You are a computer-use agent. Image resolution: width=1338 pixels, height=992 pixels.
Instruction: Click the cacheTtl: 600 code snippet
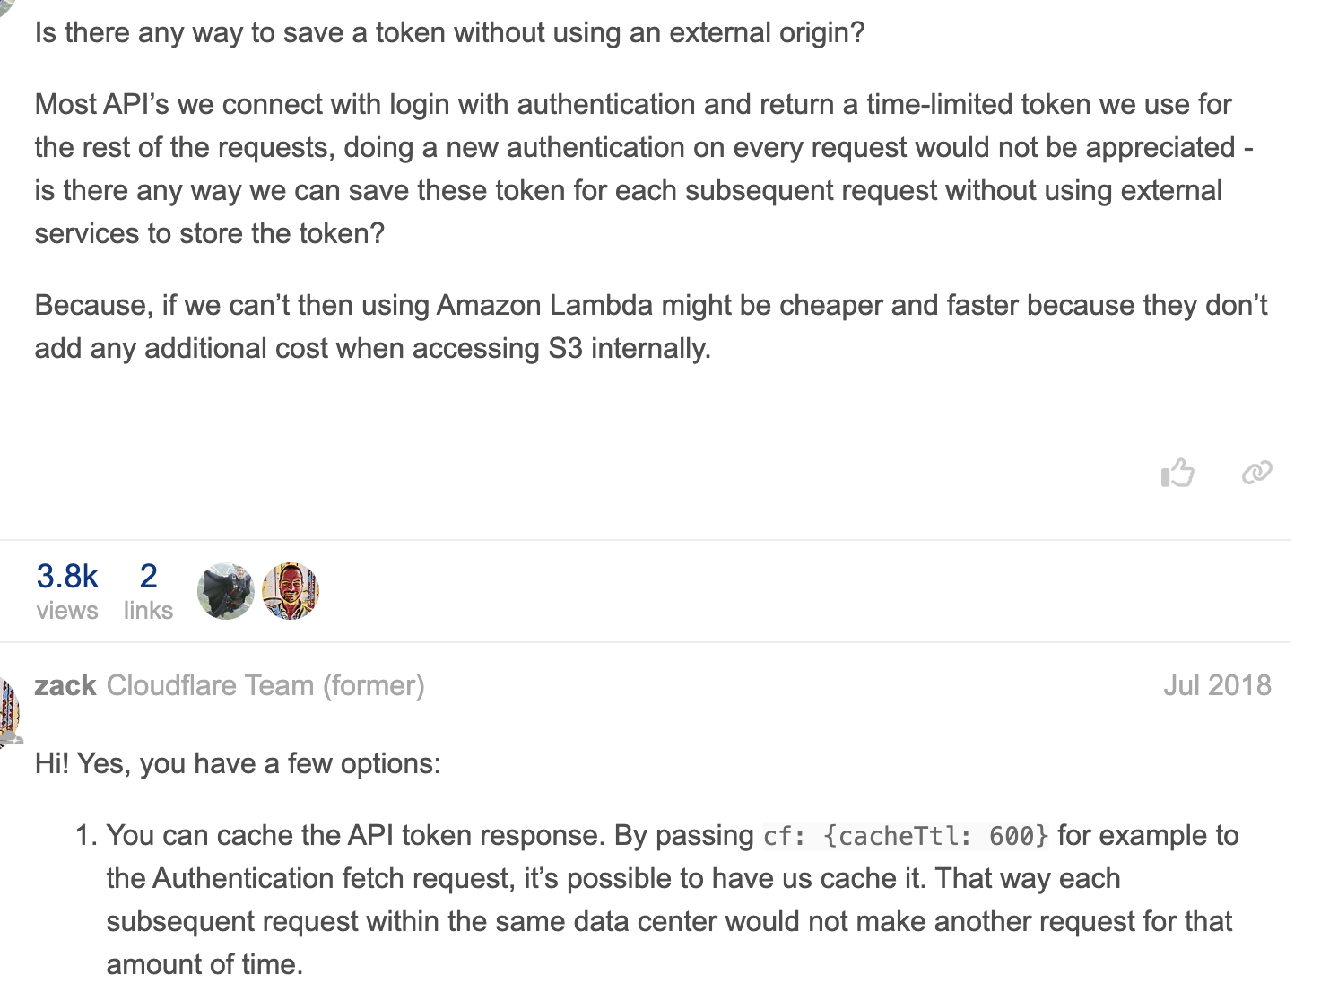[x=906, y=836]
